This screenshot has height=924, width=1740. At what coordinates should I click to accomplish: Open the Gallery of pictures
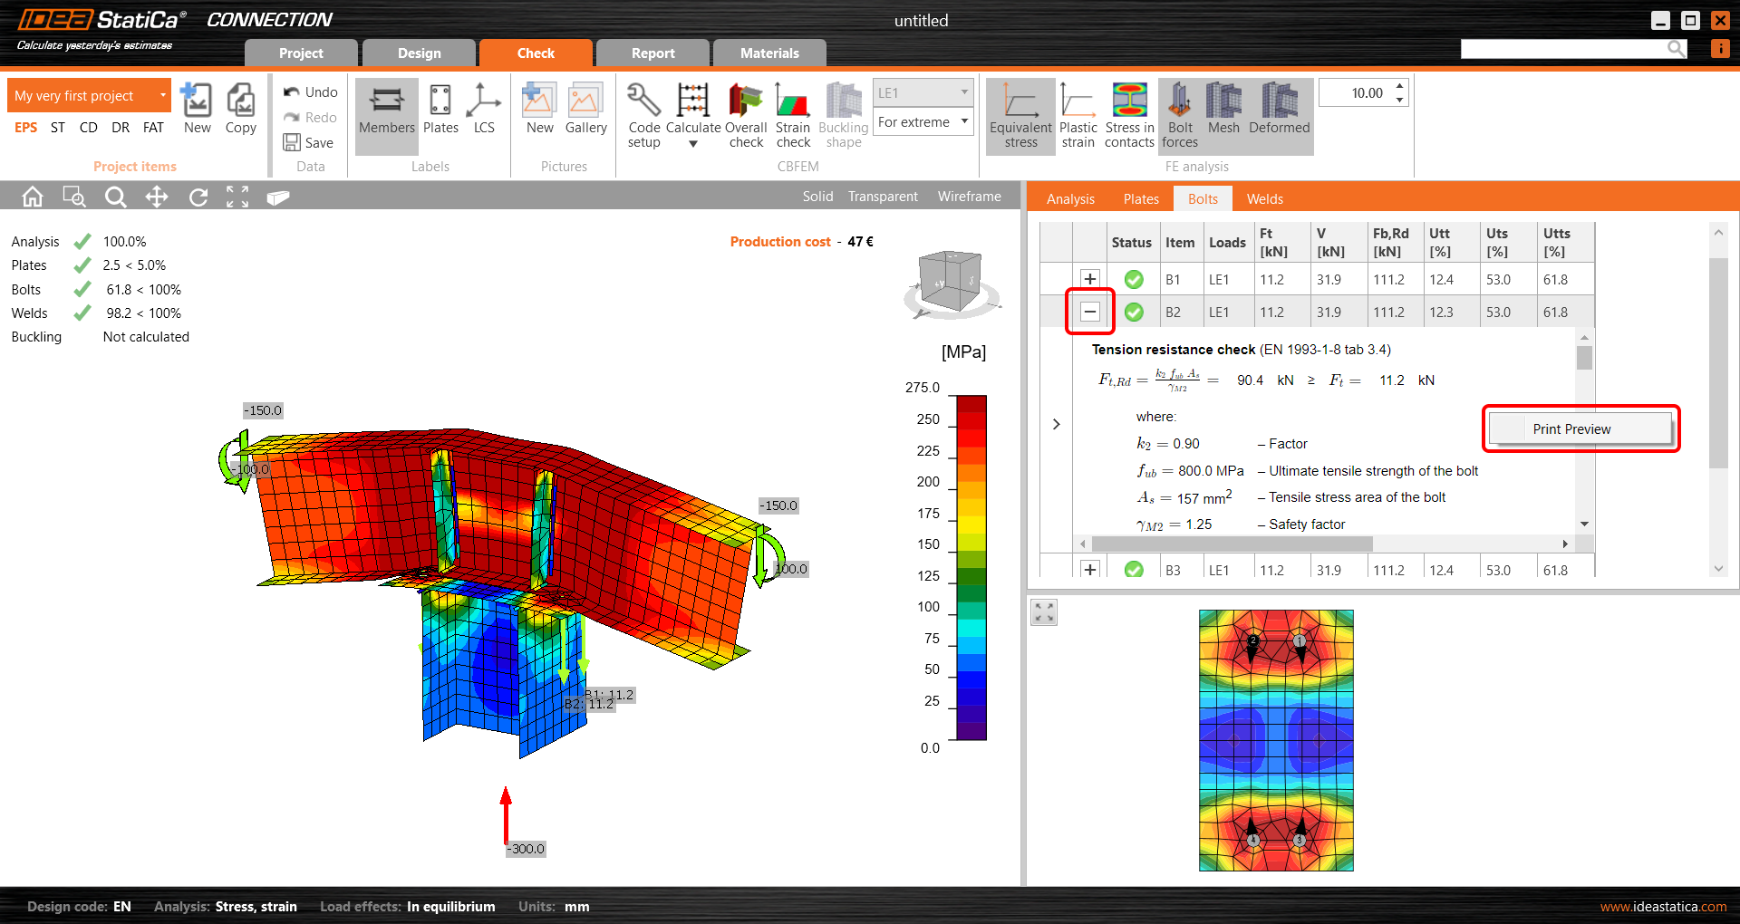pyautogui.click(x=585, y=109)
